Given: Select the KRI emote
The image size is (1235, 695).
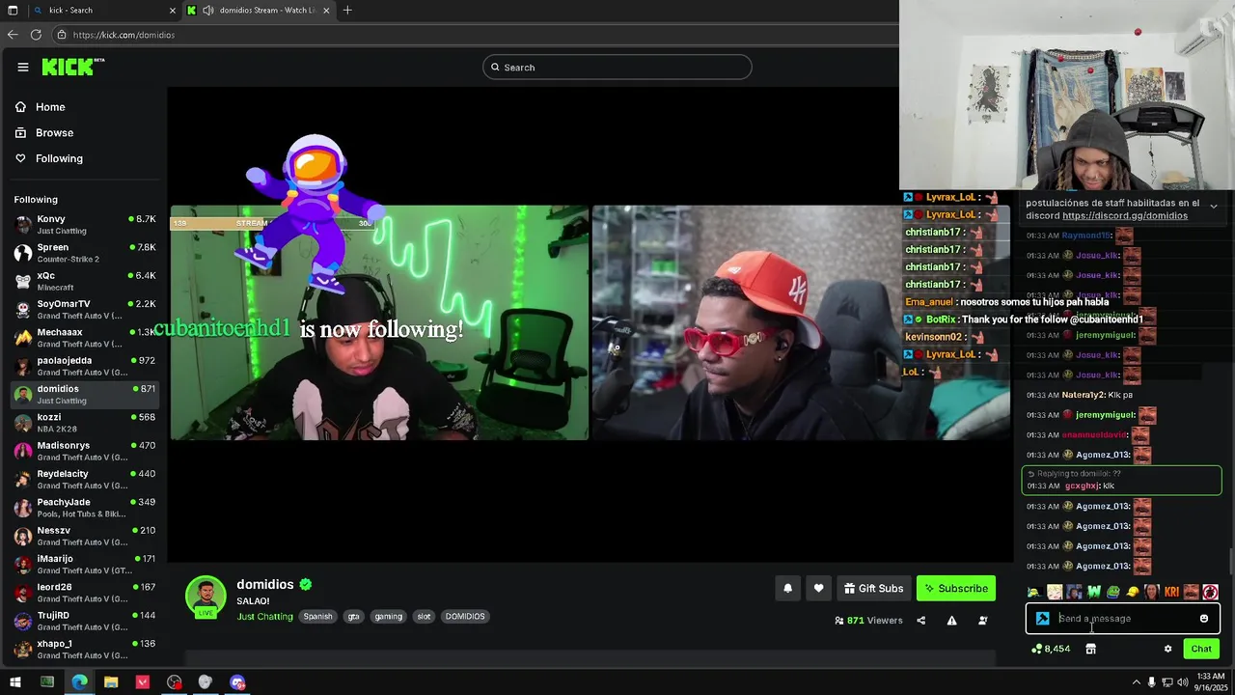Looking at the screenshot, I should point(1171,592).
